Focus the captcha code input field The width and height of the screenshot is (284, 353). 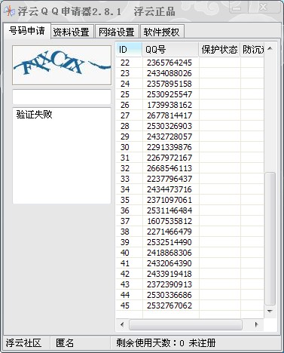[62, 97]
